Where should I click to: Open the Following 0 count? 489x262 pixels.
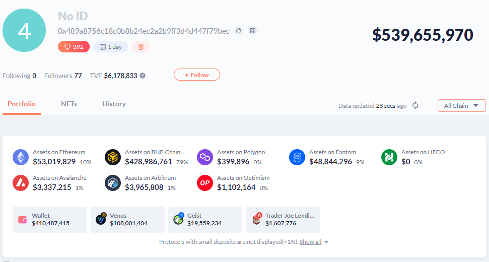point(19,76)
